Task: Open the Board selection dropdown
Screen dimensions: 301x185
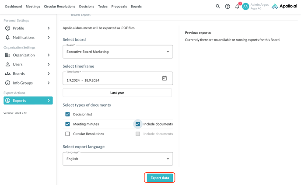Action: pos(118,52)
